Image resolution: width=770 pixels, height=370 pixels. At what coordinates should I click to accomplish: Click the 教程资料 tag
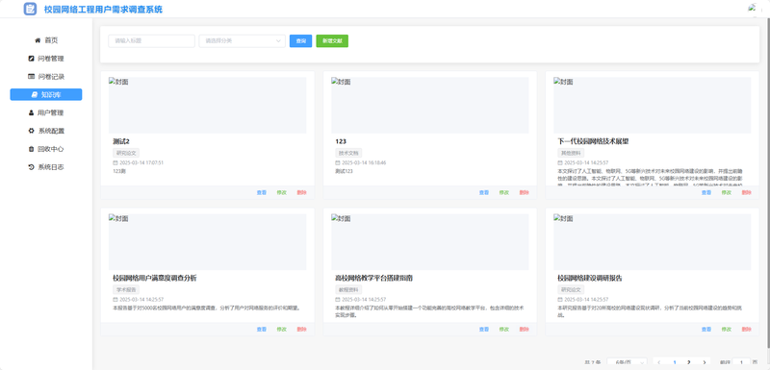click(x=348, y=289)
